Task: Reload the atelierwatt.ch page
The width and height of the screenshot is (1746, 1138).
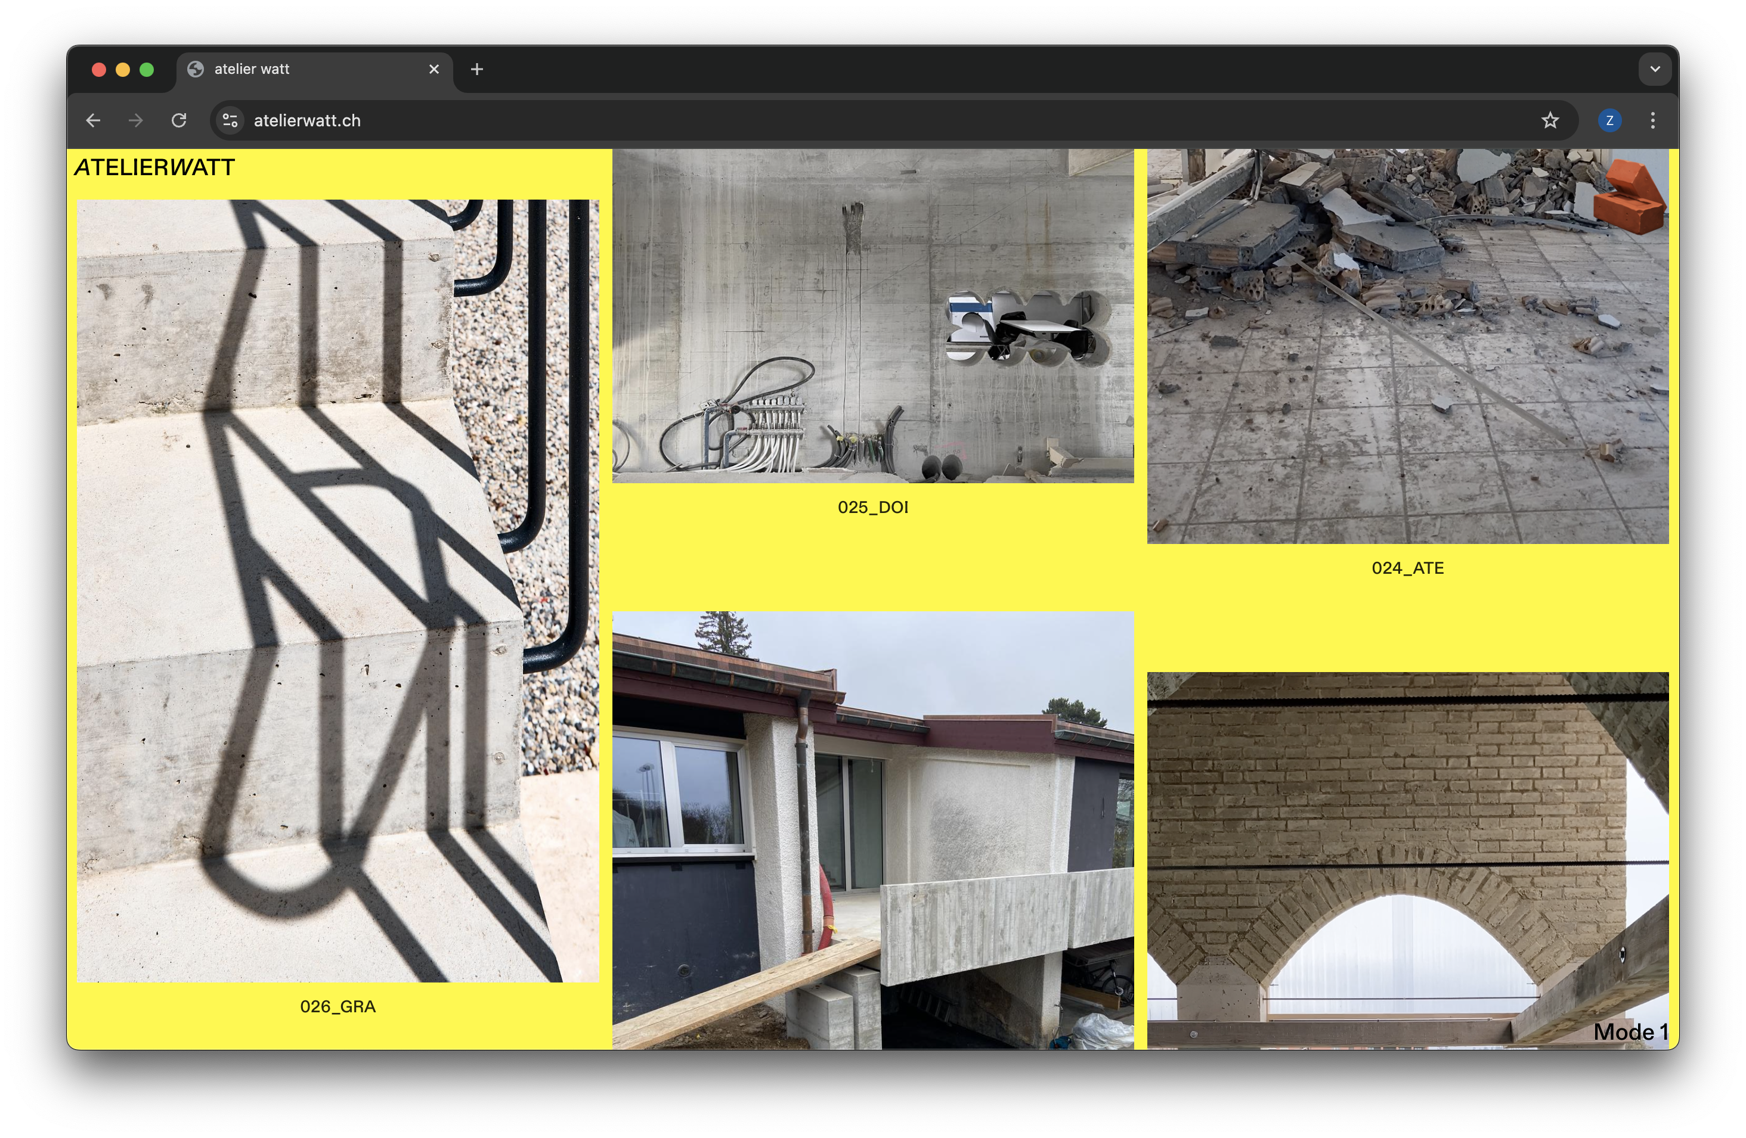Action: (179, 120)
